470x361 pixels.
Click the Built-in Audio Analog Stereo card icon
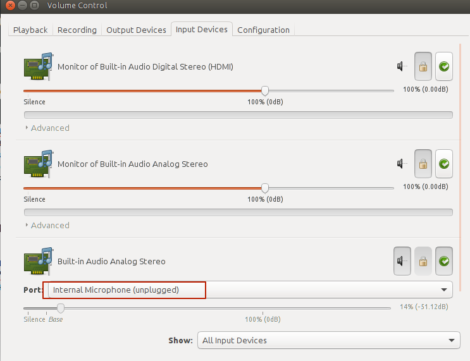pyautogui.click(x=38, y=261)
